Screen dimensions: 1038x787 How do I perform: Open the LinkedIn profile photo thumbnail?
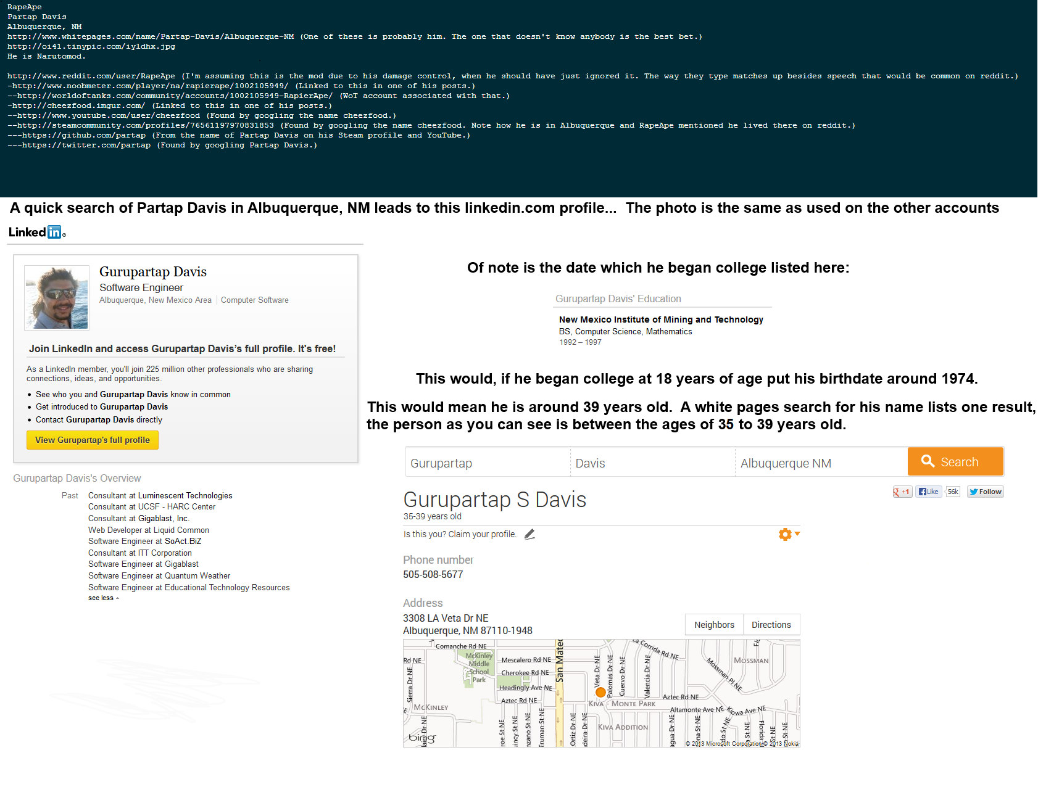(57, 297)
